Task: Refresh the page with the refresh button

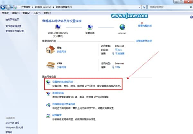Action: (x=144, y=7)
